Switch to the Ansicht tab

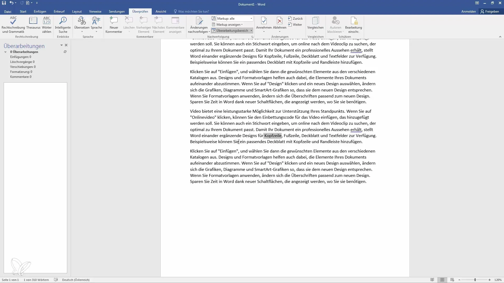tap(161, 12)
